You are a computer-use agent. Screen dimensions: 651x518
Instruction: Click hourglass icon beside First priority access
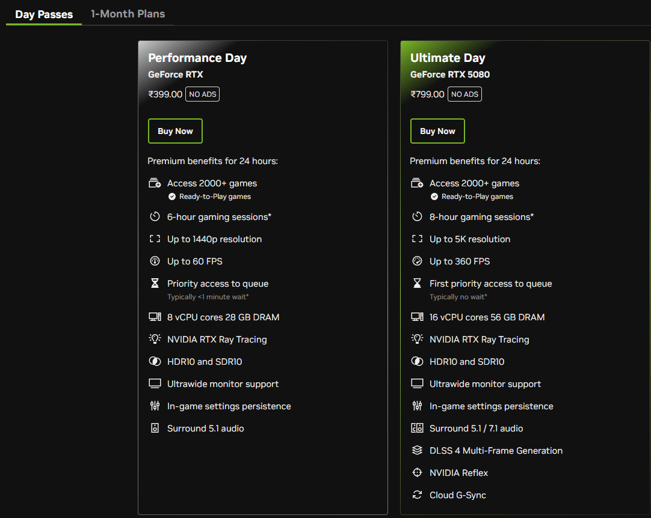point(418,283)
